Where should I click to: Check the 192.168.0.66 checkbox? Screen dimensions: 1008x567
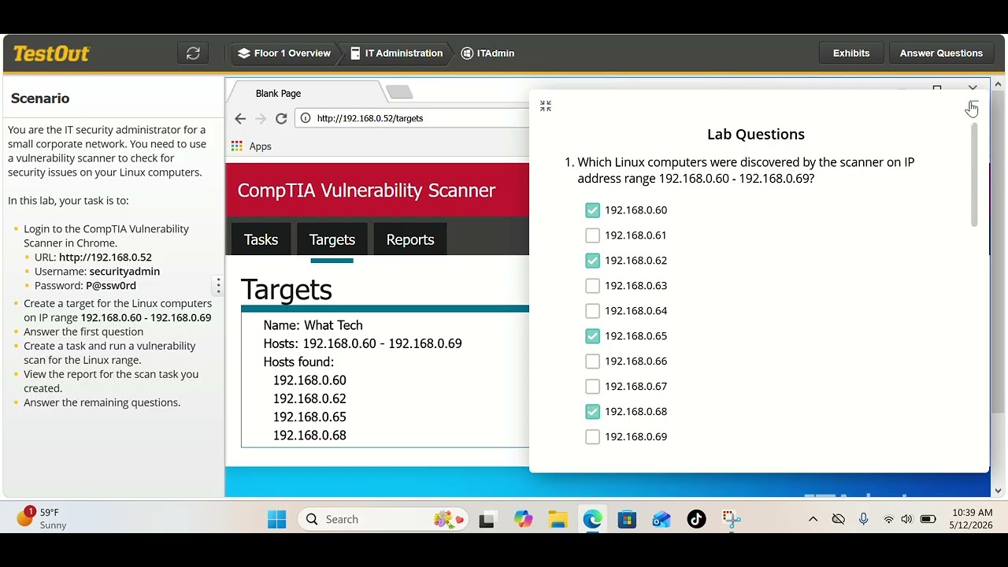(x=593, y=361)
